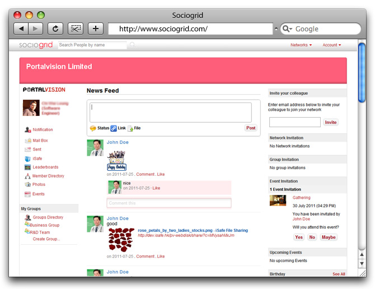Click the Groups Directory person icon
Viewport: 375px width, 289px height.
pos(28,217)
